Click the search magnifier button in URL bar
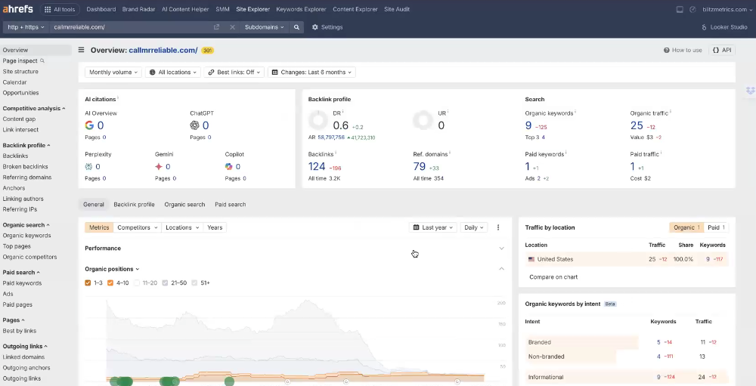The image size is (756, 386). (x=297, y=27)
